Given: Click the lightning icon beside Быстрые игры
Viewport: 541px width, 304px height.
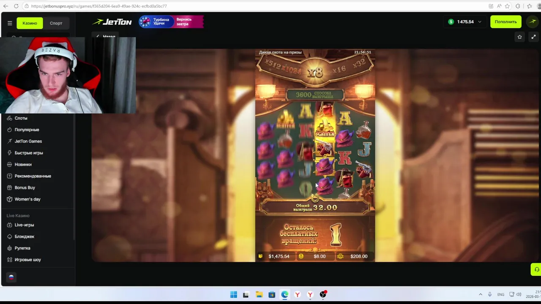Looking at the screenshot, I should tap(9, 153).
